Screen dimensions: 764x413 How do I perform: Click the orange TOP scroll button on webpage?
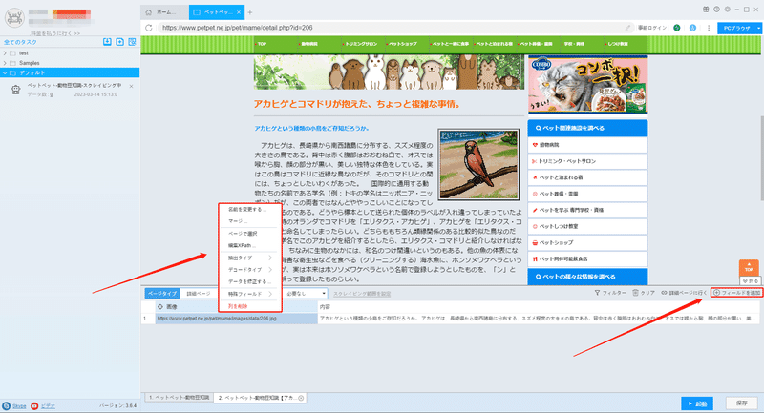pos(749,268)
